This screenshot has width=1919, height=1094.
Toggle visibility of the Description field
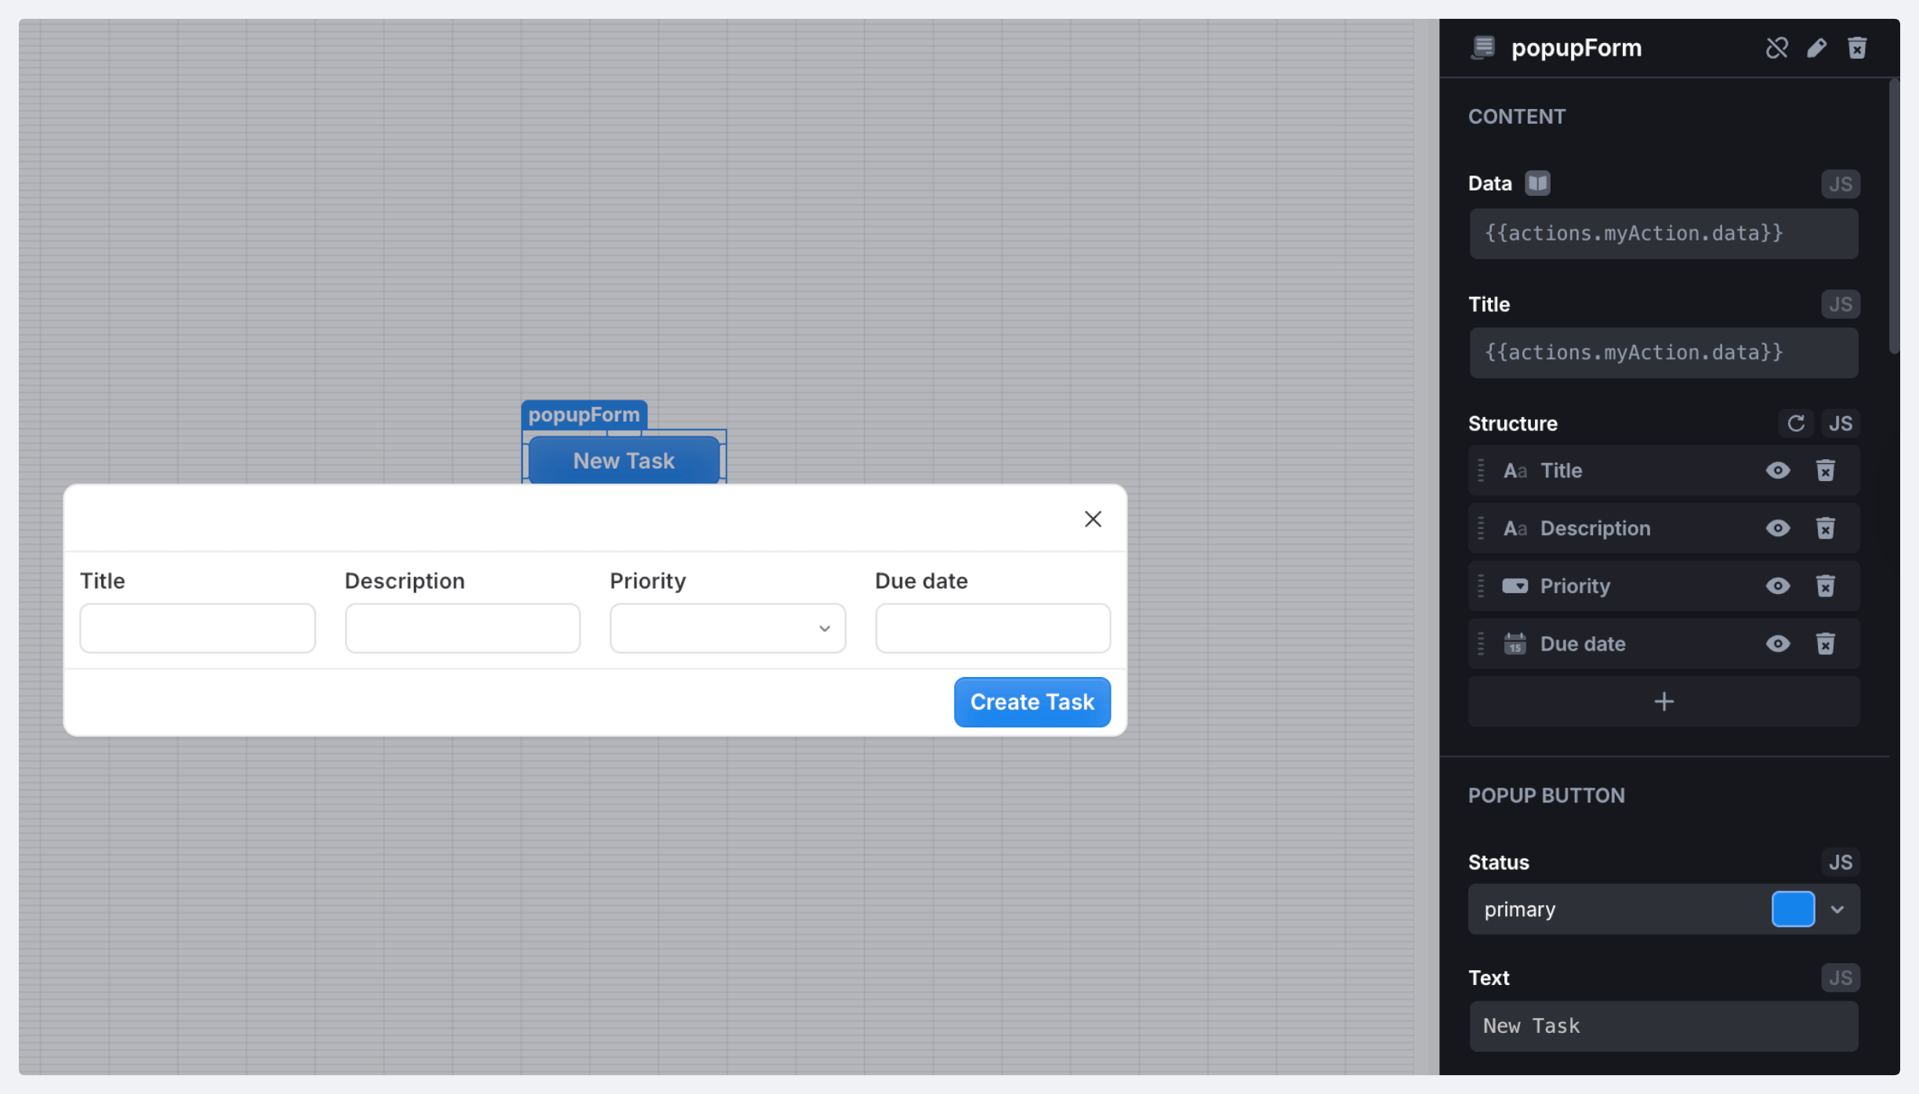pos(1777,528)
